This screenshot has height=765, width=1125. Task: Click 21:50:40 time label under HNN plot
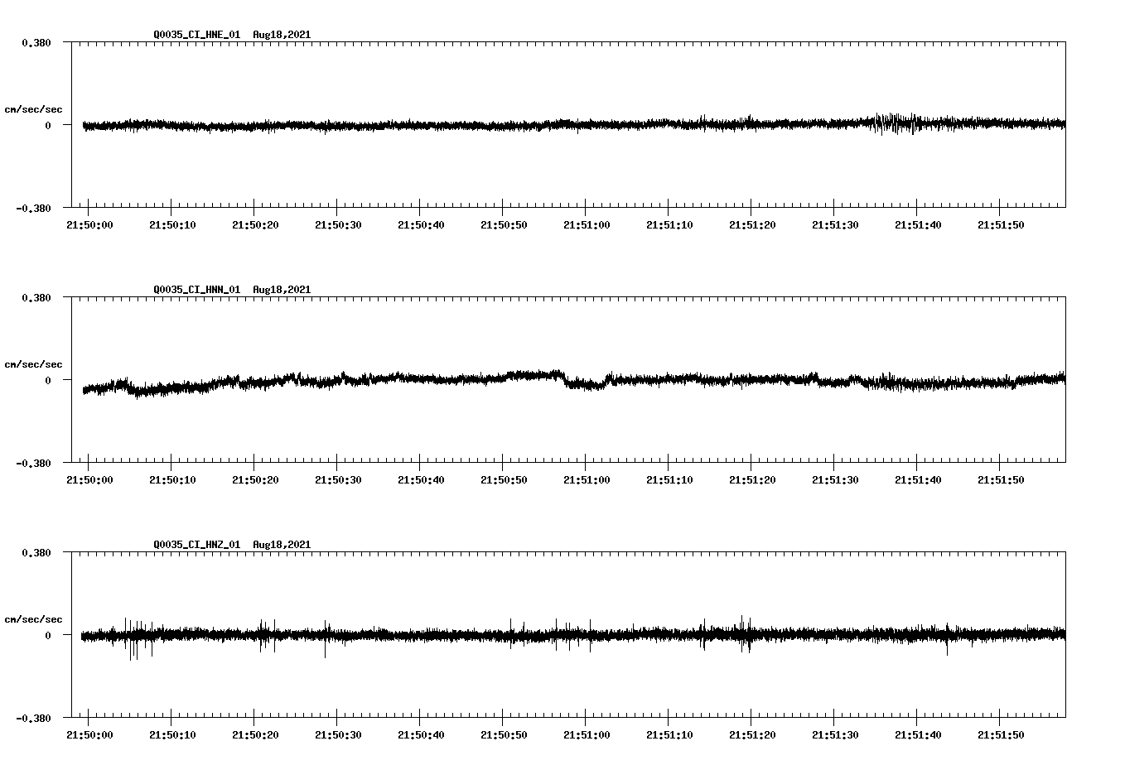421,480
